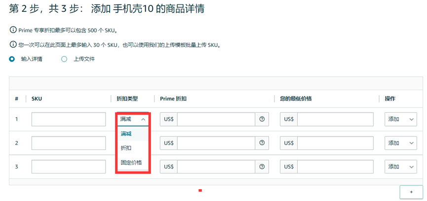Open row 2 添加 action dropdown

pyautogui.click(x=400, y=143)
